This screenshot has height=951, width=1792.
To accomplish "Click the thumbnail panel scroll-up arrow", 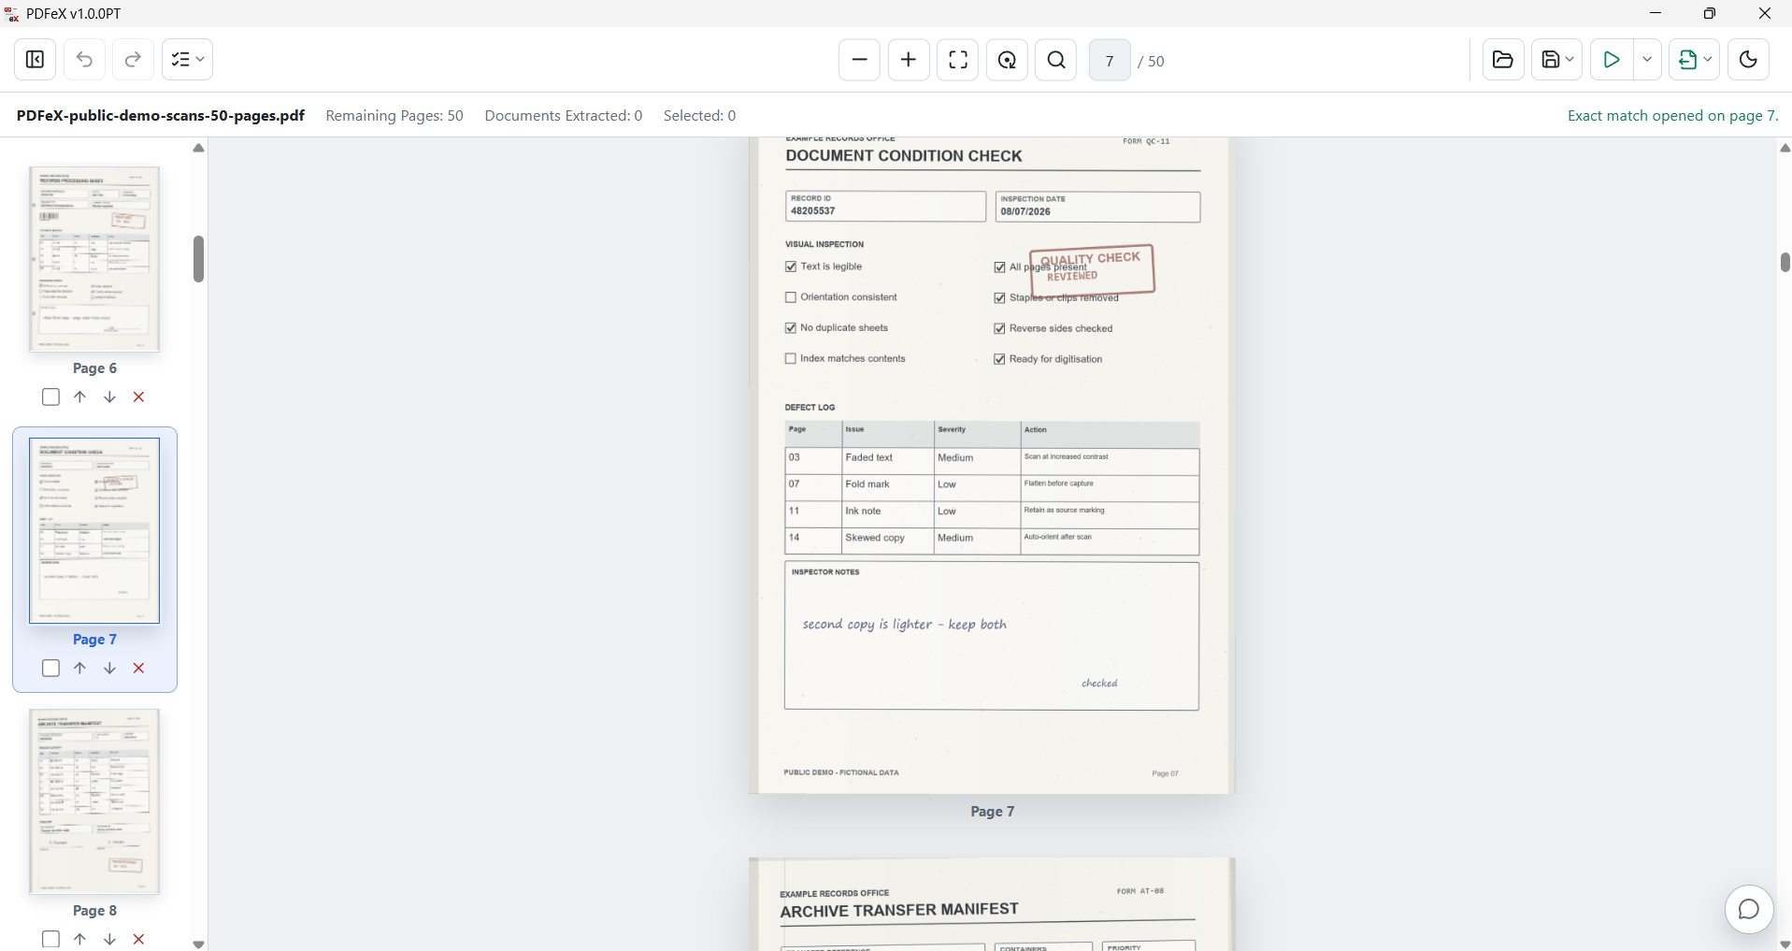I will (x=198, y=148).
